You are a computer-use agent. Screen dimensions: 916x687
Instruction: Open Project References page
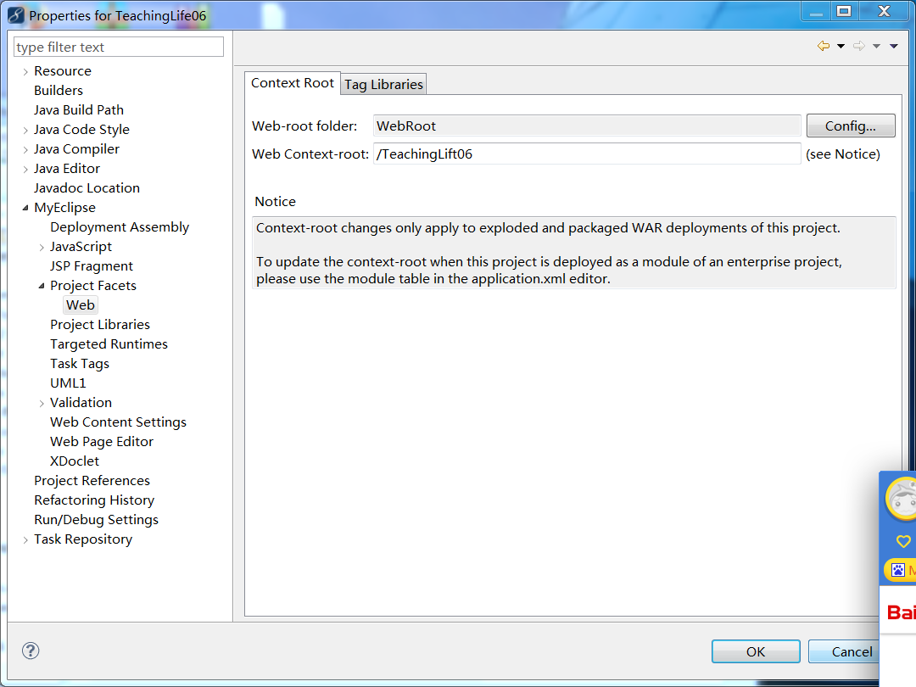coord(92,481)
